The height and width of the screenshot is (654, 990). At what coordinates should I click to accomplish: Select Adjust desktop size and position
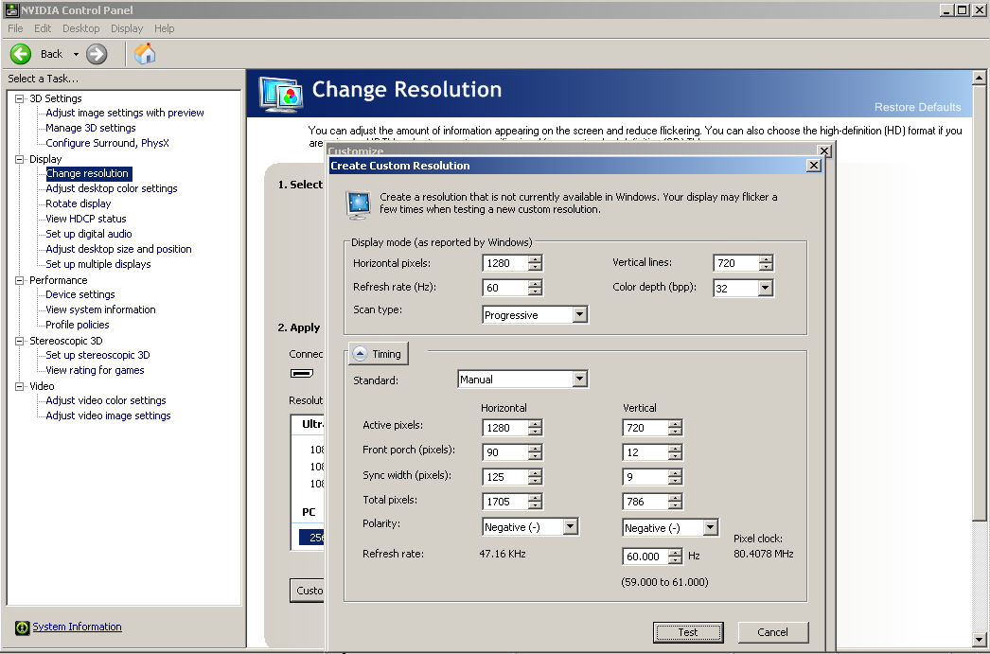(118, 249)
